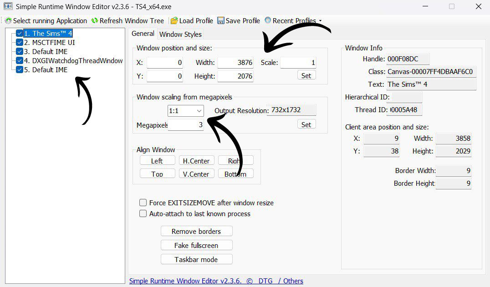Image resolution: width=490 pixels, height=287 pixels.
Task: Toggle checkbox for 4. DXGIWatchdogThreadWindow
Action: pyautogui.click(x=20, y=60)
